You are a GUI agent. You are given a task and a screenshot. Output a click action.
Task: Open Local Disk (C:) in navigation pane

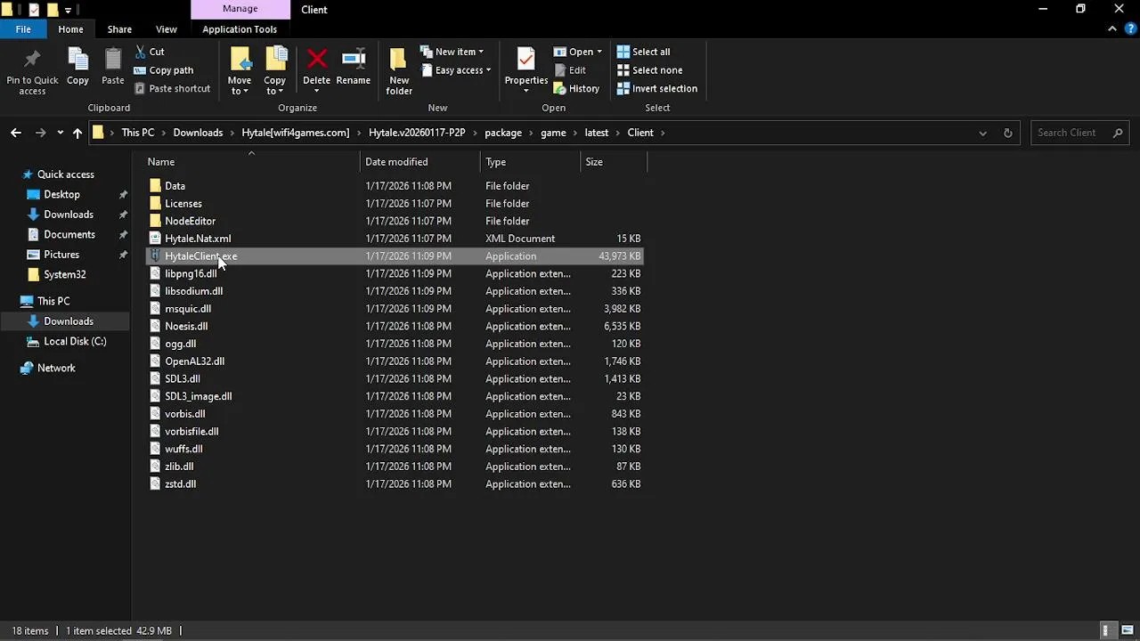click(75, 341)
